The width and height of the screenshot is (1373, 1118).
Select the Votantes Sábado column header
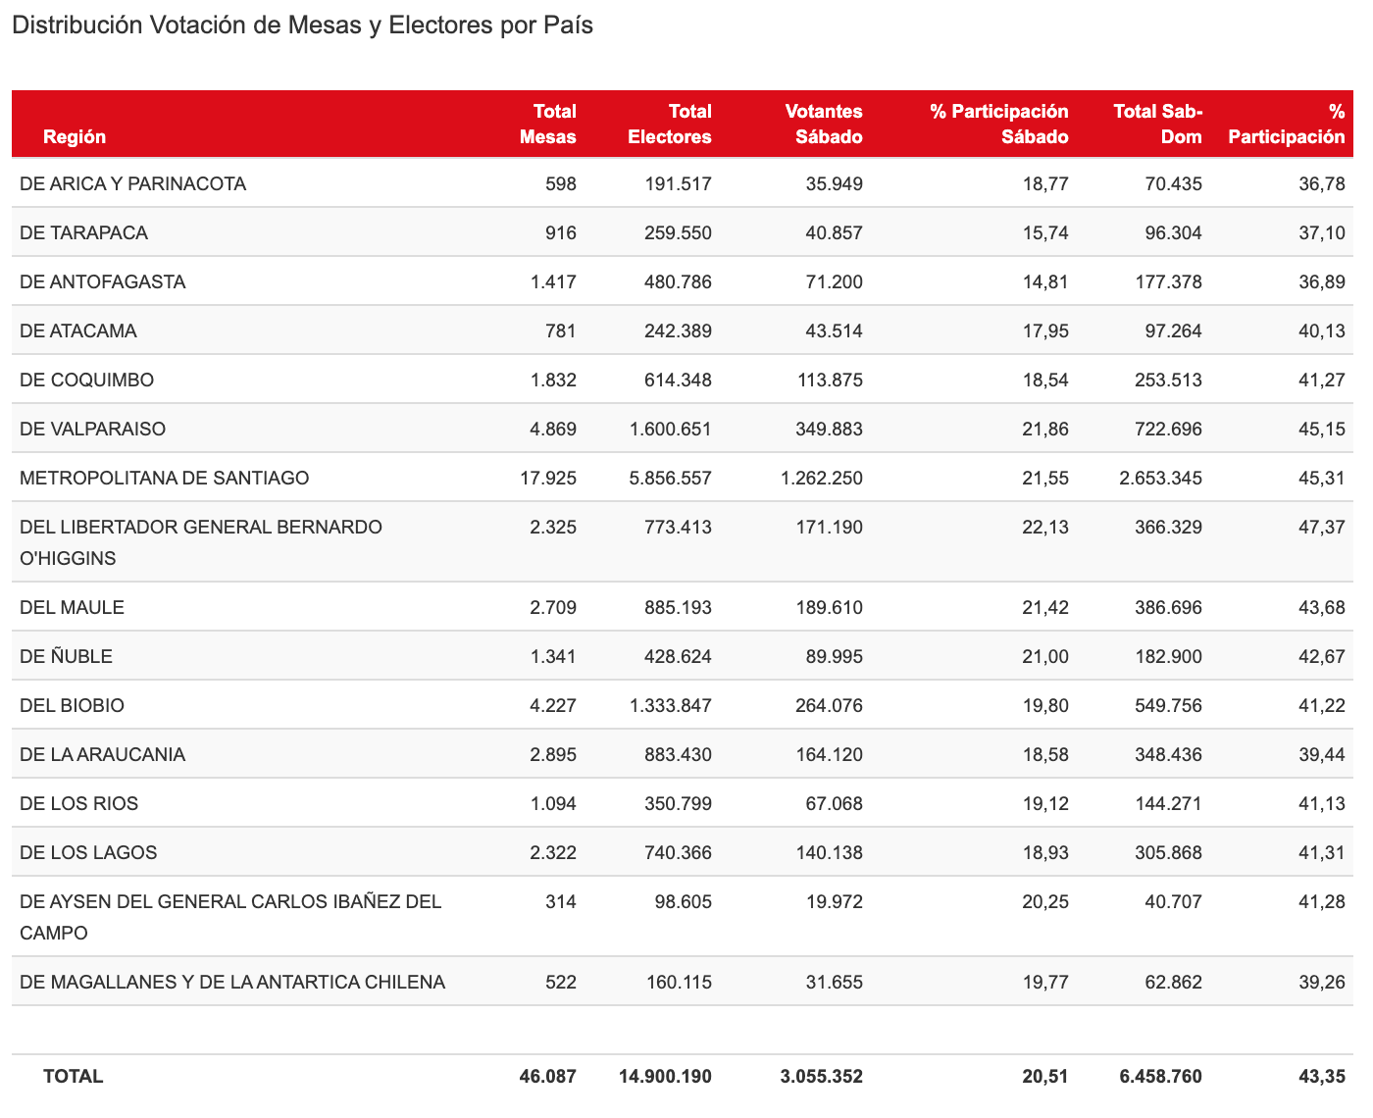tap(823, 124)
